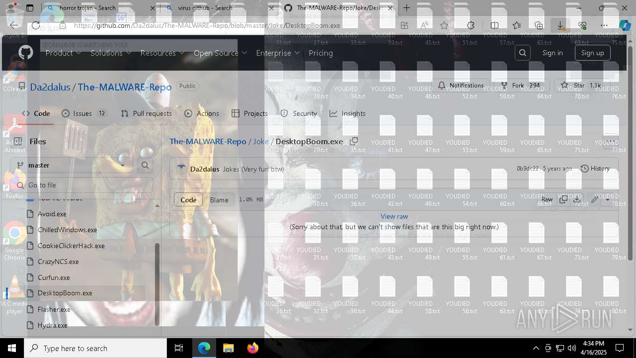636x358 pixels.
Task: Show hidden system tray icons
Action: [536, 348]
